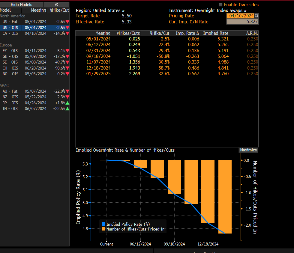
Task: Click the 05/01/2024 meeting date in table
Action: pyautogui.click(x=98, y=39)
